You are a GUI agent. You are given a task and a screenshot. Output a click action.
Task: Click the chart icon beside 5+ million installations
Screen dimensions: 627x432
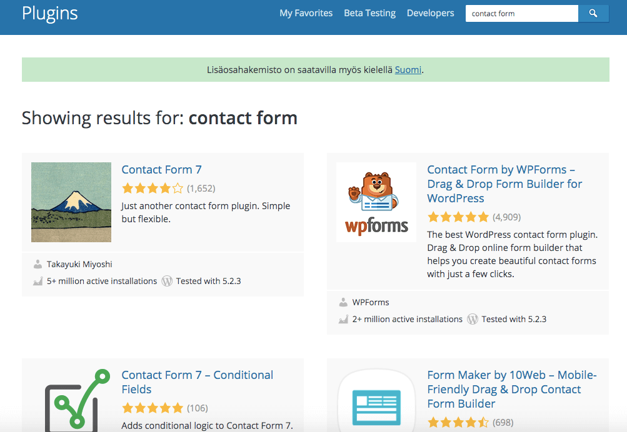pyautogui.click(x=38, y=281)
